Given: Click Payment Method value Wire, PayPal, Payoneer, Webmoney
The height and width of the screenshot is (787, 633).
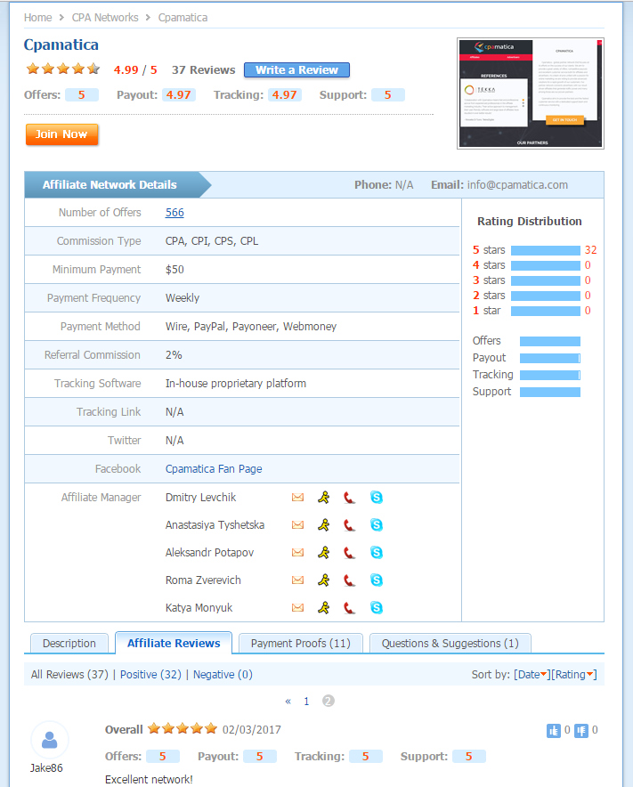Looking at the screenshot, I should [251, 326].
